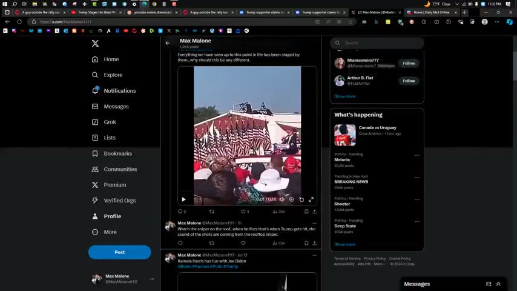This screenshot has height=291, width=517.
Task: Expand the Messages drawer at bottom
Action: 498,284
